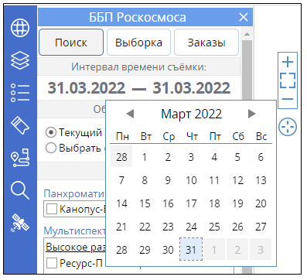This screenshot has height=280, width=307.
Task: Click the start date 31.03.2022 field
Action: coord(87,88)
